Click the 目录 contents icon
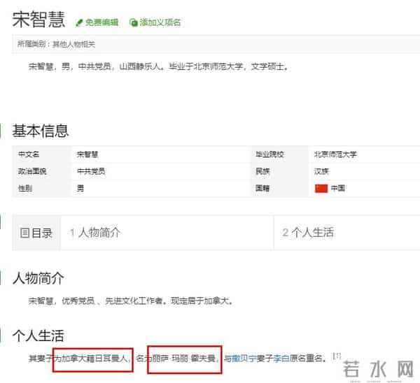 pyautogui.click(x=24, y=233)
